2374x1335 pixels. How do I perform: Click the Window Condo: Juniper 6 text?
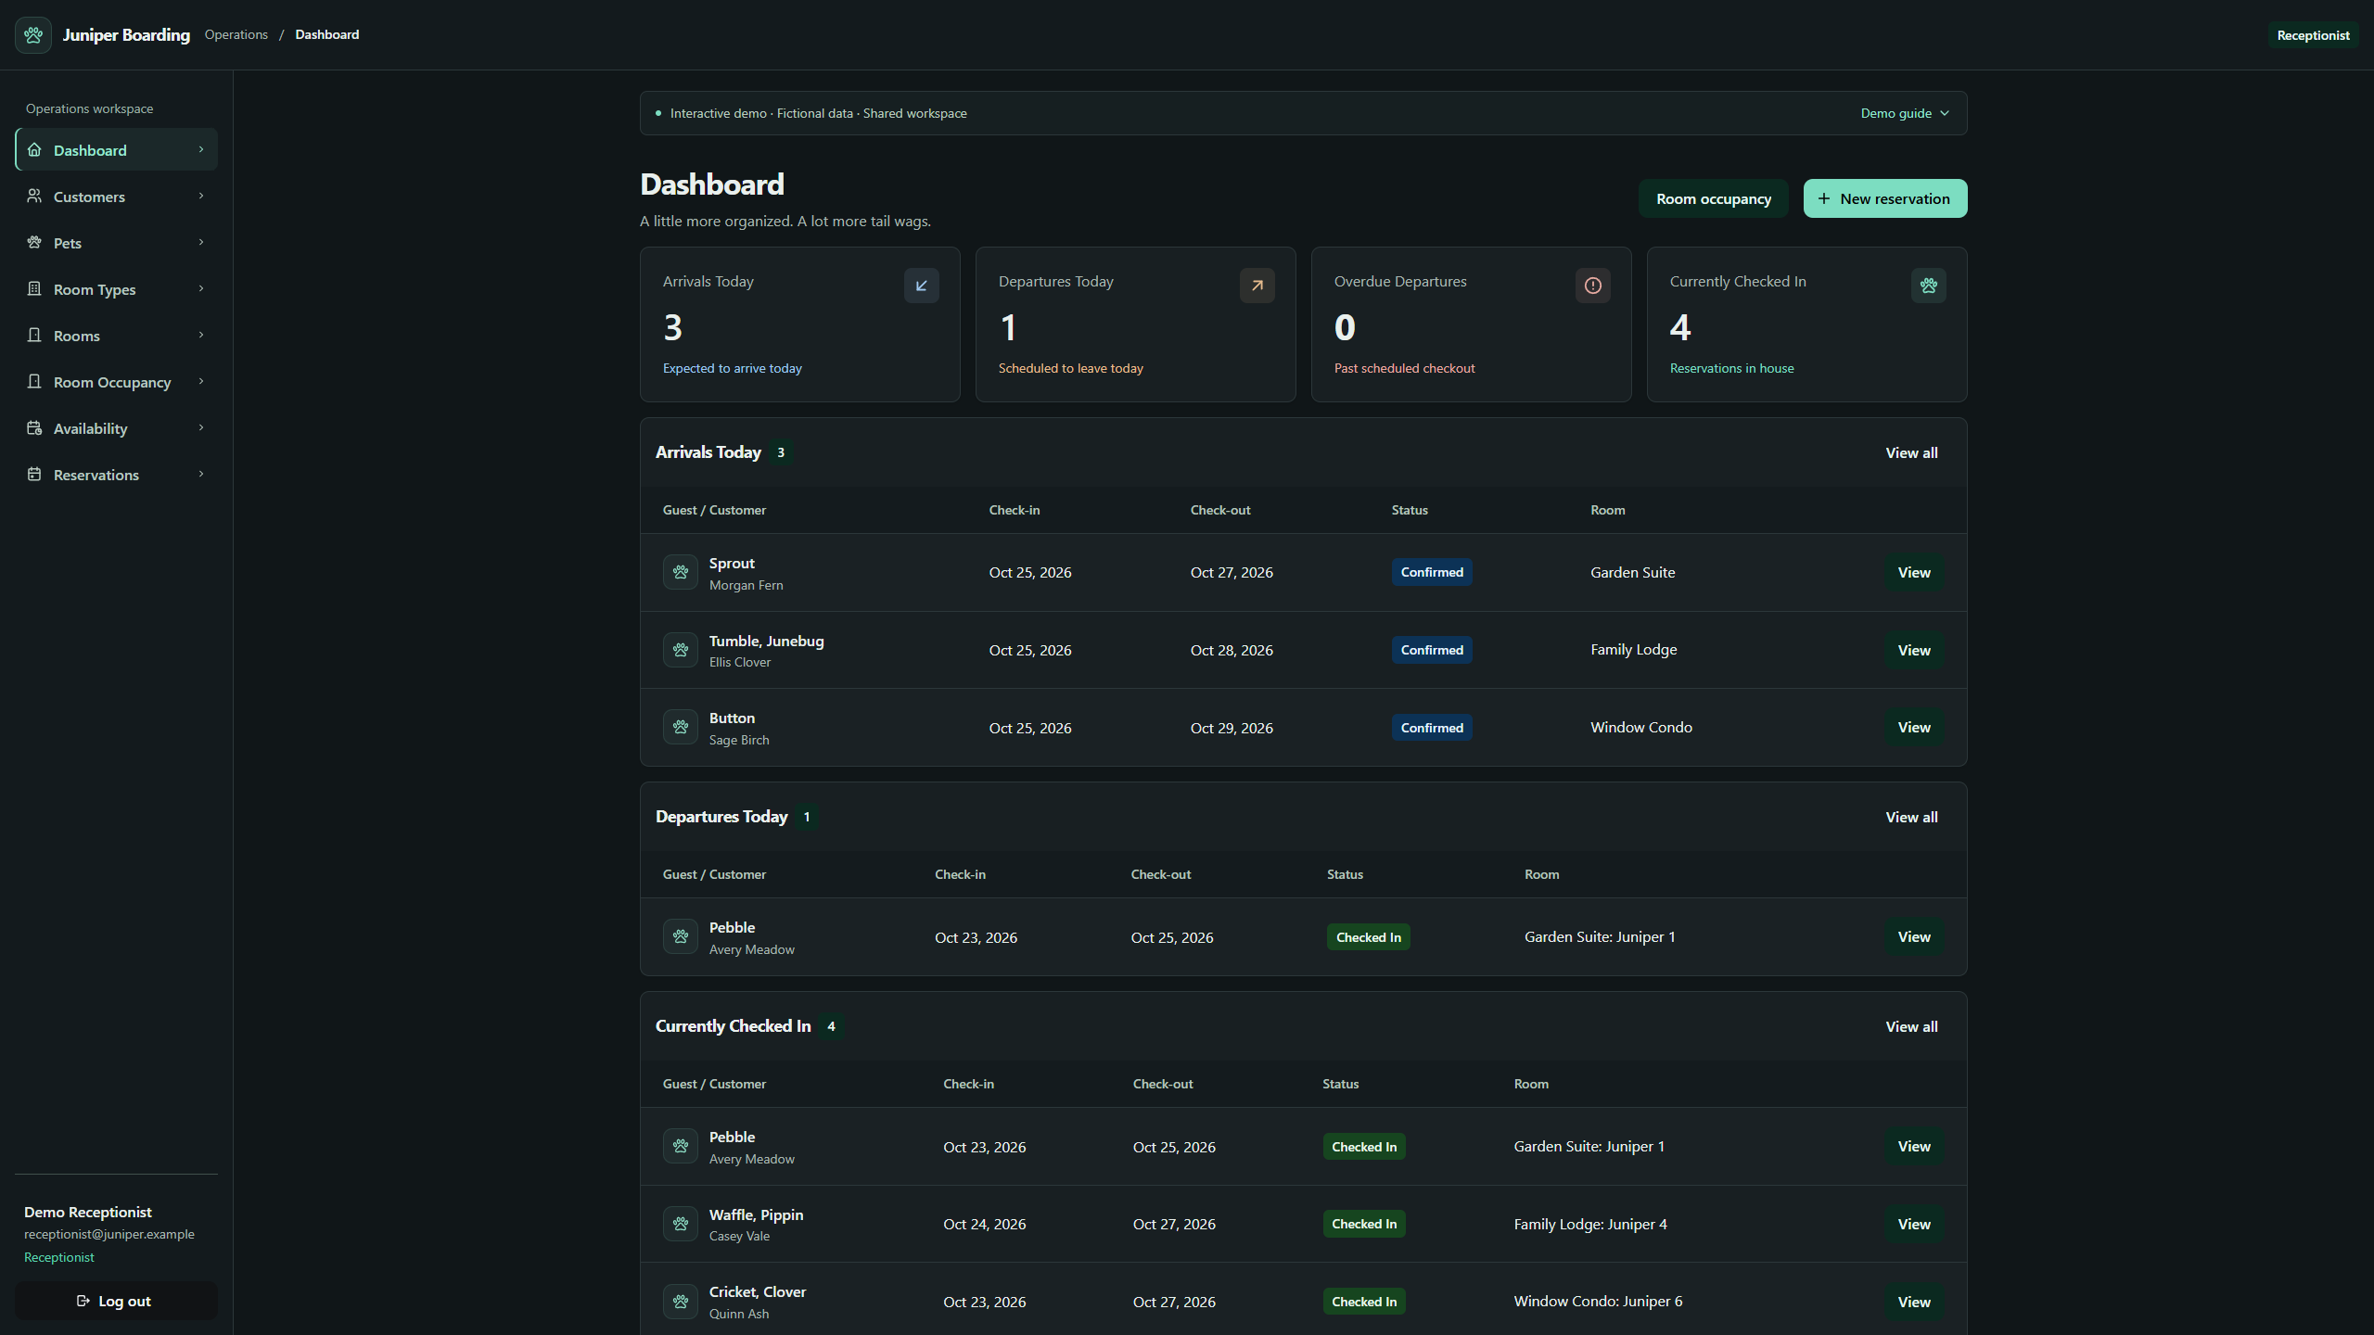(1598, 1301)
